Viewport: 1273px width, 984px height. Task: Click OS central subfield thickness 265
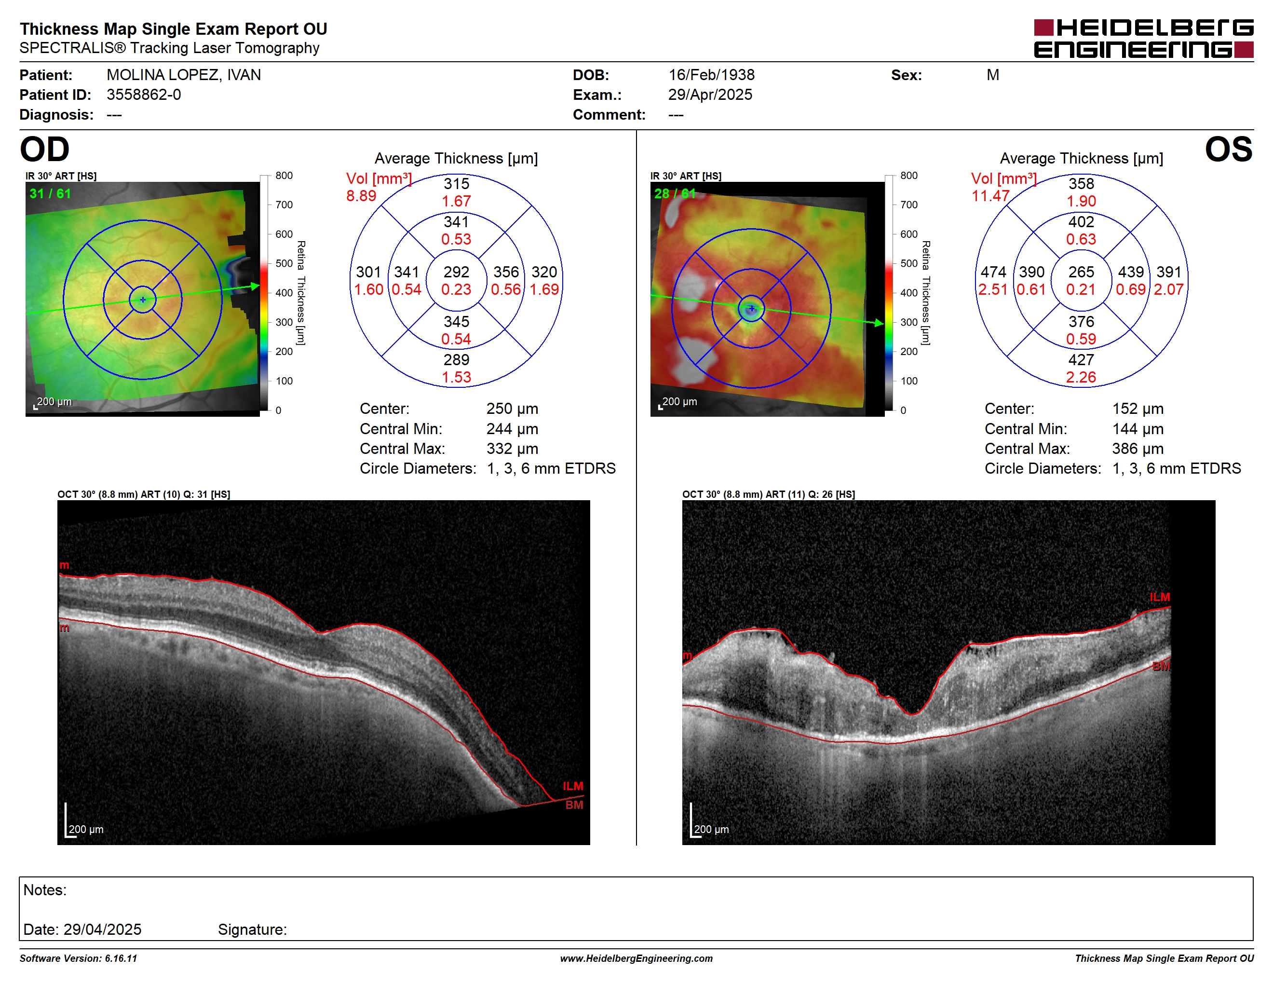click(1081, 272)
